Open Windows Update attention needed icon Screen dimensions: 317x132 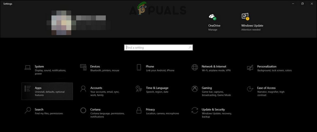[x=245, y=17]
